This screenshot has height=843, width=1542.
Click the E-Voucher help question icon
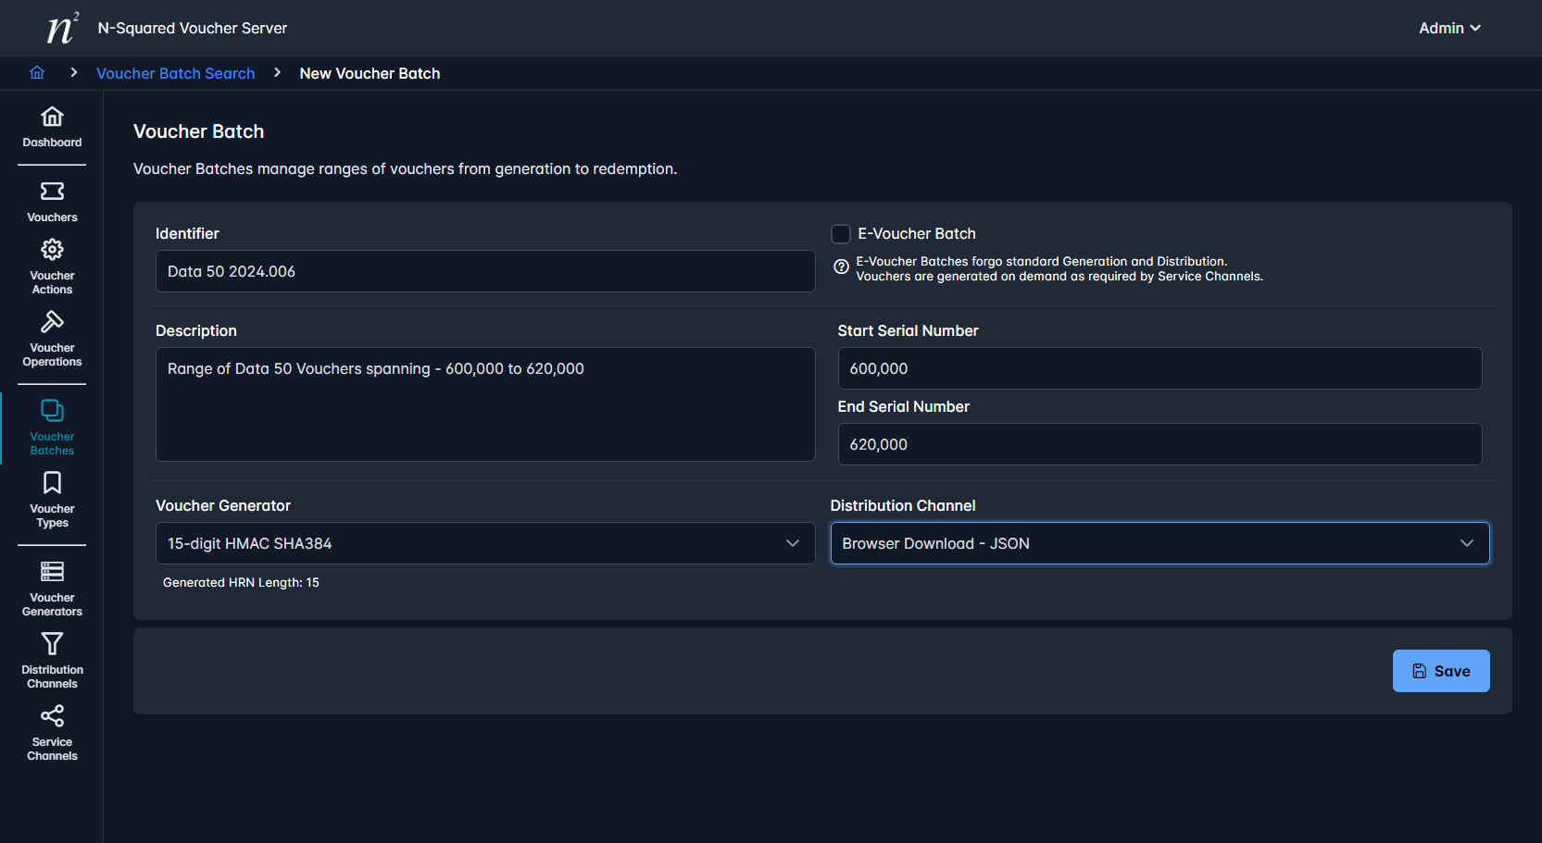tap(841, 267)
